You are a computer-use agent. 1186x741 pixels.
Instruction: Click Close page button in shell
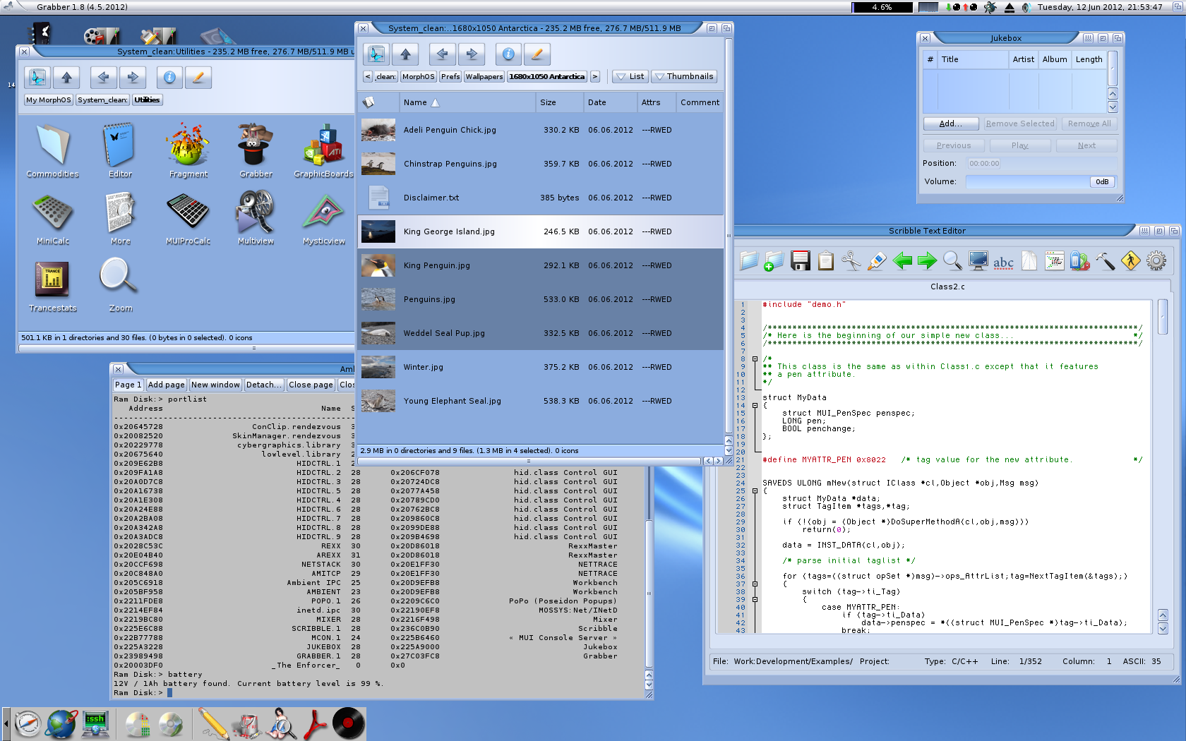[311, 385]
